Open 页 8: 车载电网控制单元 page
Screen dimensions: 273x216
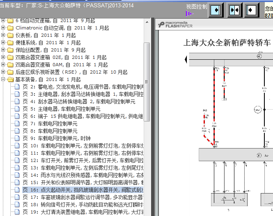50,131
